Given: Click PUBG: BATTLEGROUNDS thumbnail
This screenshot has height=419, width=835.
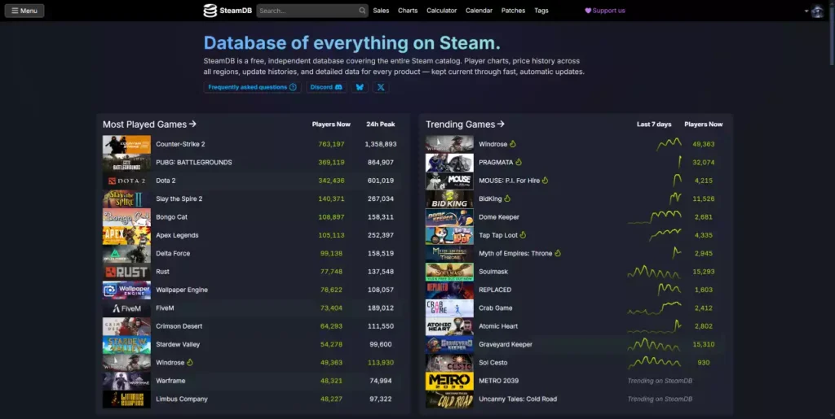Looking at the screenshot, I should (x=126, y=163).
